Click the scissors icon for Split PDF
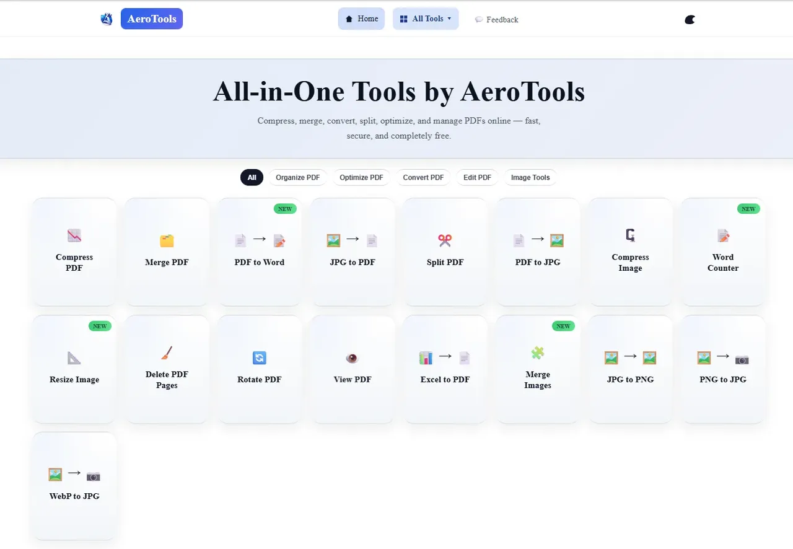This screenshot has width=793, height=549. coord(445,240)
